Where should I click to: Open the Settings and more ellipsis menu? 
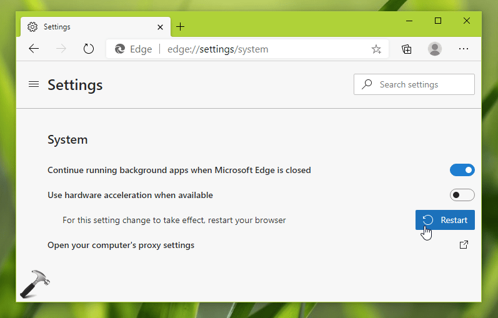coord(464,49)
